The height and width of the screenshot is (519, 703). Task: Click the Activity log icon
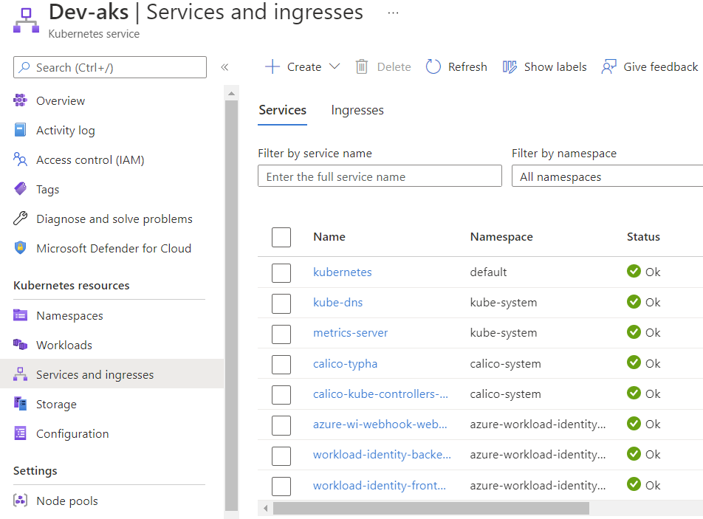(20, 130)
